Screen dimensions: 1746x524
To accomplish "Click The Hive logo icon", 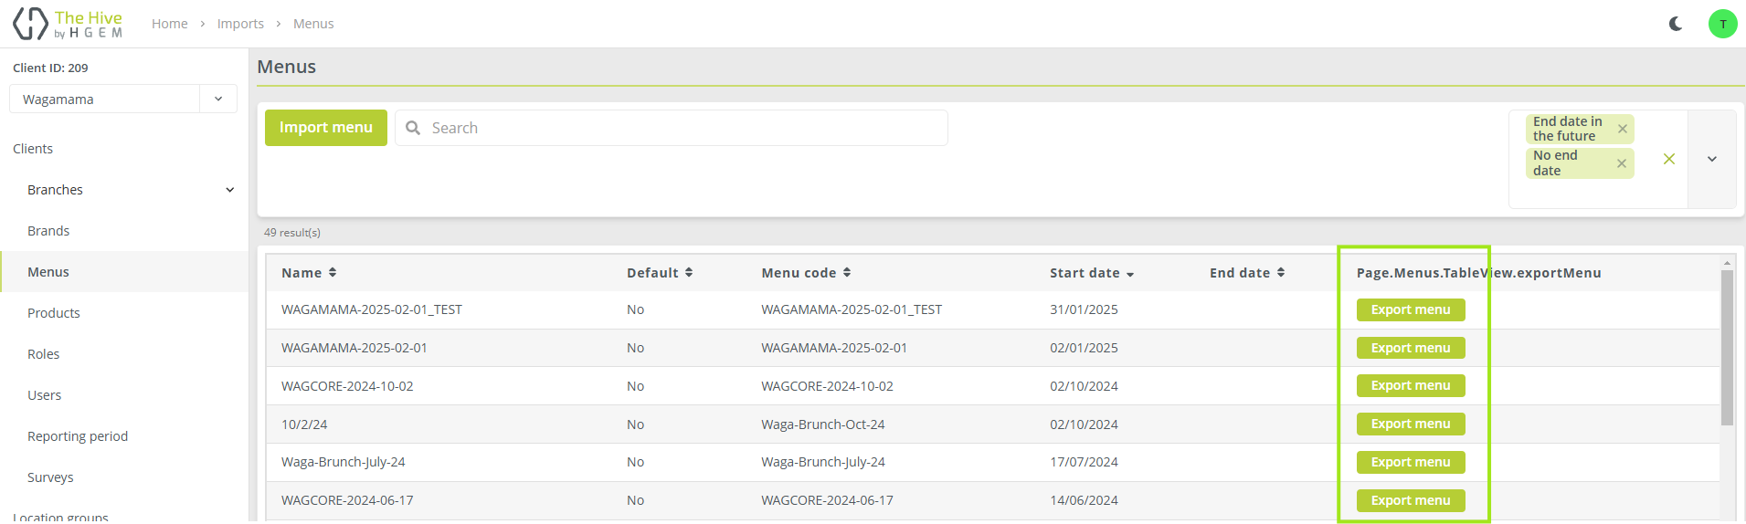I will (30, 24).
